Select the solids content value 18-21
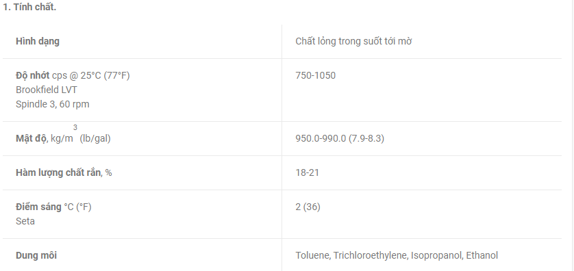Viewport: 574px width, 271px height. point(307,172)
